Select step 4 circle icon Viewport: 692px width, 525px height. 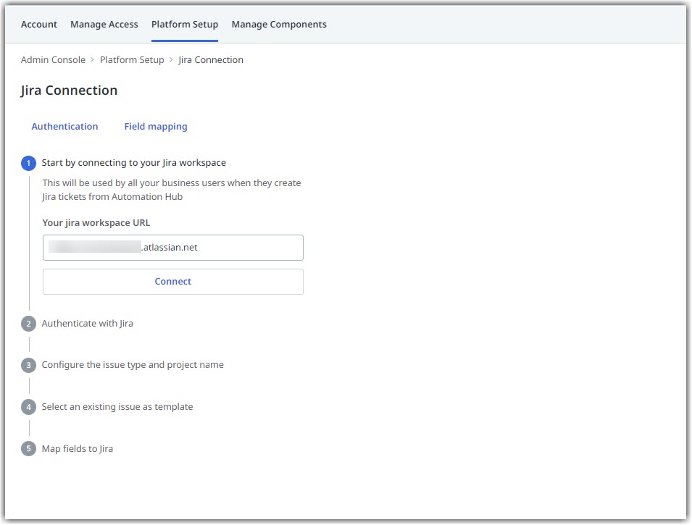pos(29,407)
